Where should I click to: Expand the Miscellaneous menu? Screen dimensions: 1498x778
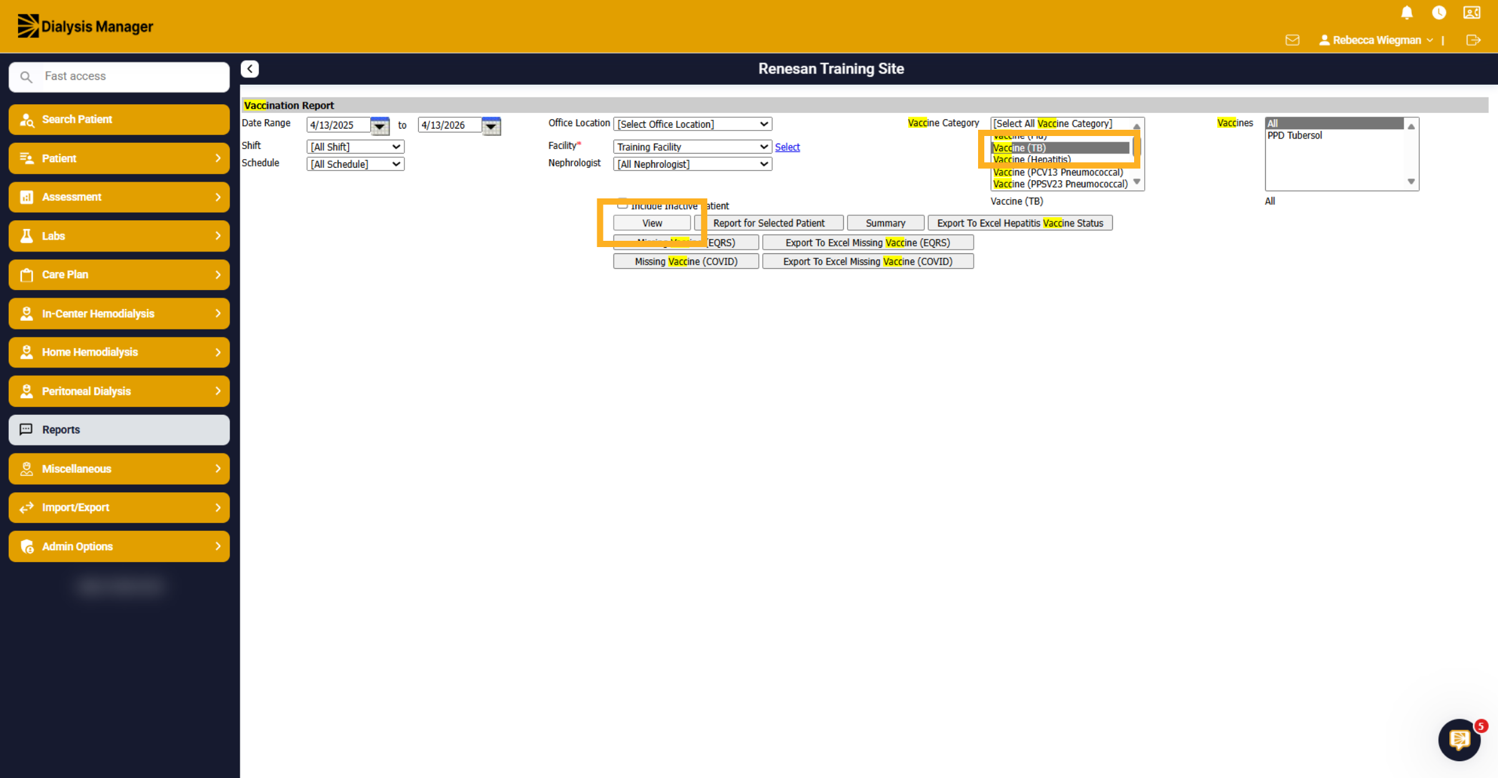(119, 469)
